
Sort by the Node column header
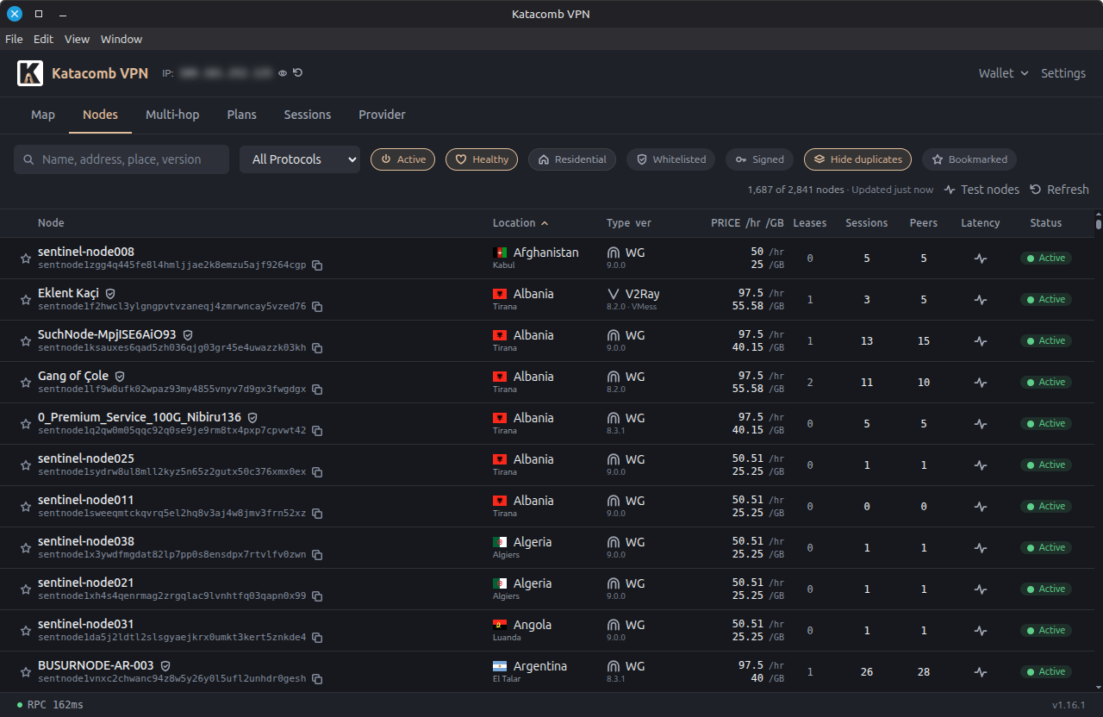point(51,223)
